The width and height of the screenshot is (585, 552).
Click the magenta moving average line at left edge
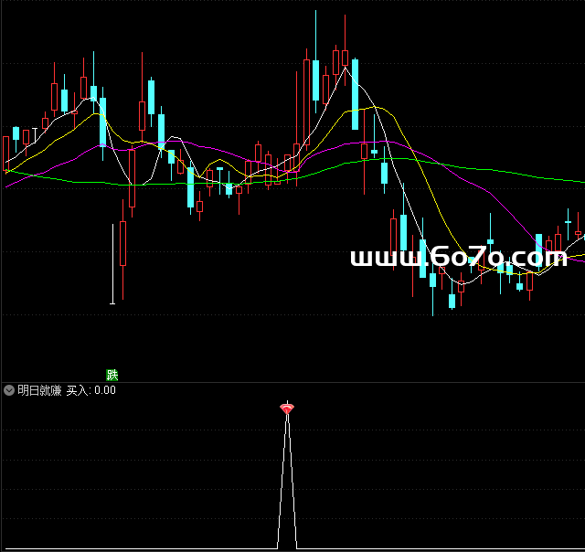(9, 184)
